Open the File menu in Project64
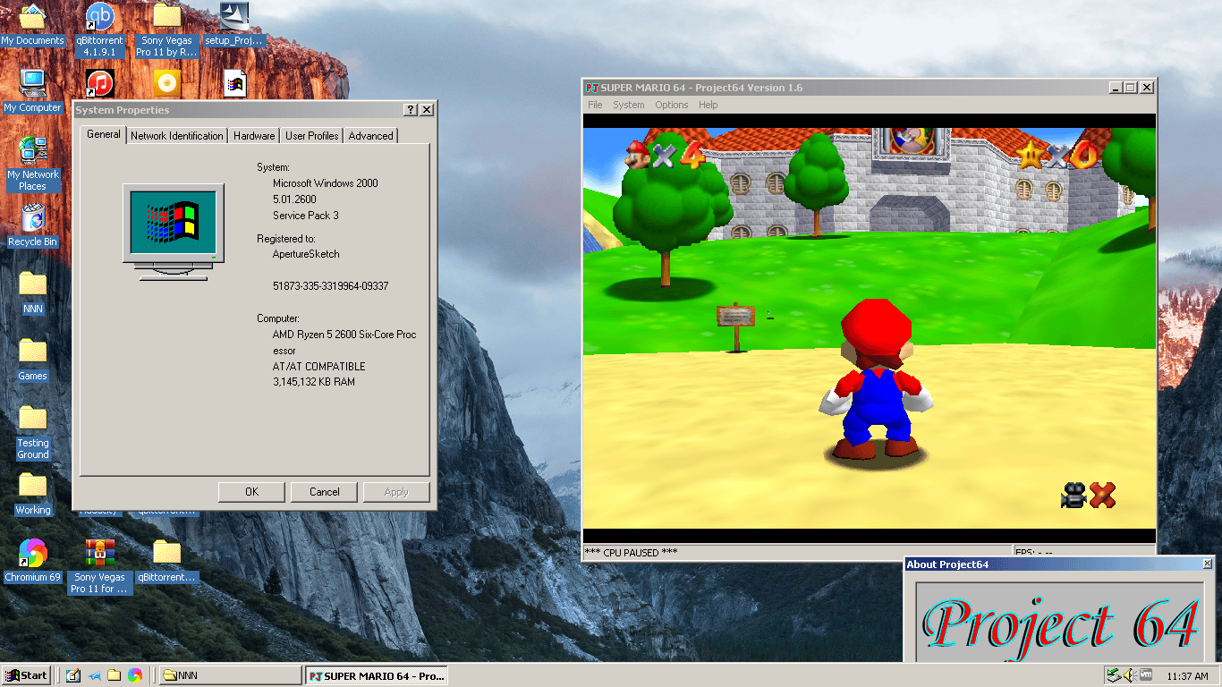Viewport: 1222px width, 687px height. (x=595, y=105)
